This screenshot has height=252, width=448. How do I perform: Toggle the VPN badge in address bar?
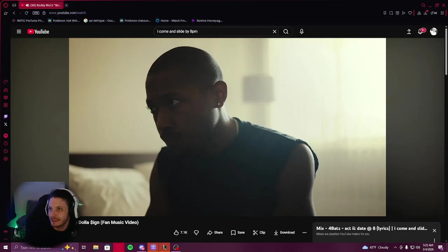36,13
